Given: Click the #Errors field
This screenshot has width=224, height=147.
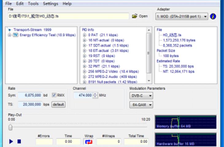Looking at the screenshot, I should (44, 141).
